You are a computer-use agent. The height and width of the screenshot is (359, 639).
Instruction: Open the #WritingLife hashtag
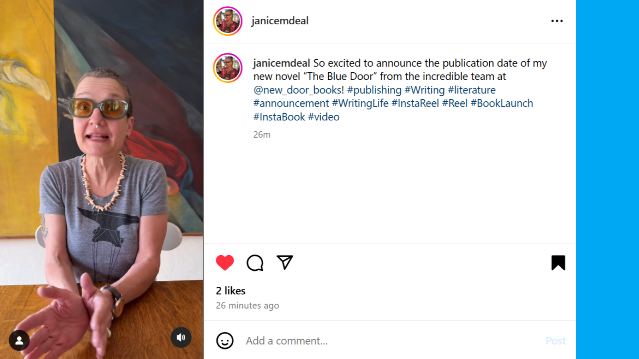pos(360,103)
